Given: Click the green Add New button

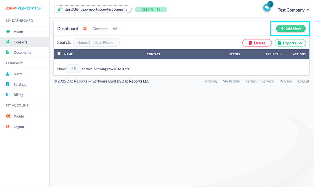Looking at the screenshot, I should click(x=291, y=29).
